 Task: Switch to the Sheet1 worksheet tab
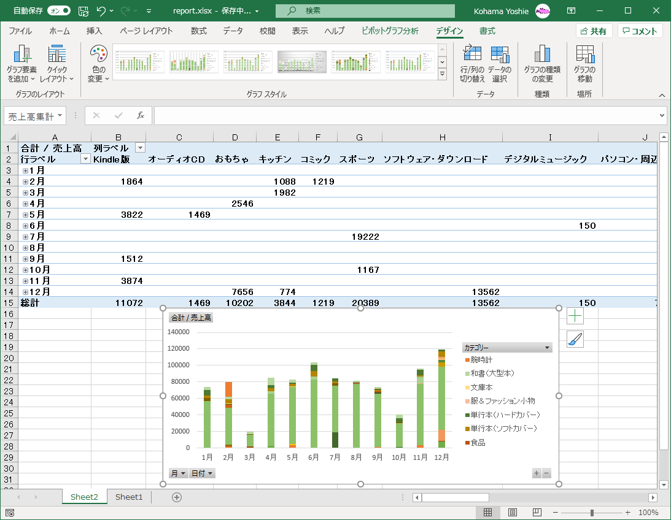(129, 497)
